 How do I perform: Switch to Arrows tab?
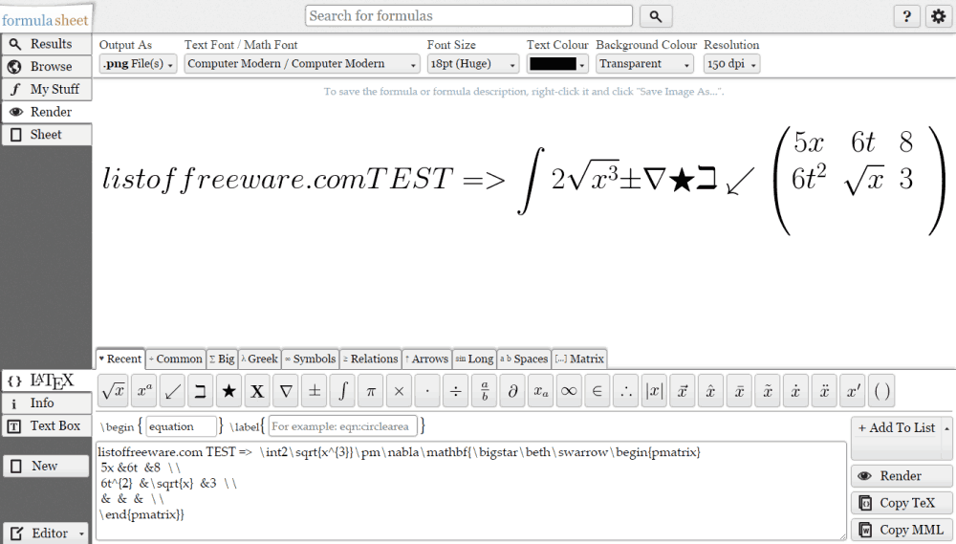pyautogui.click(x=426, y=359)
